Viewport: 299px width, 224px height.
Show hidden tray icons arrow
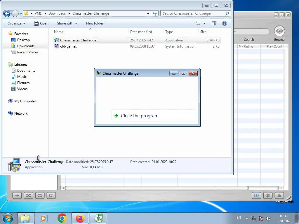tap(247, 218)
